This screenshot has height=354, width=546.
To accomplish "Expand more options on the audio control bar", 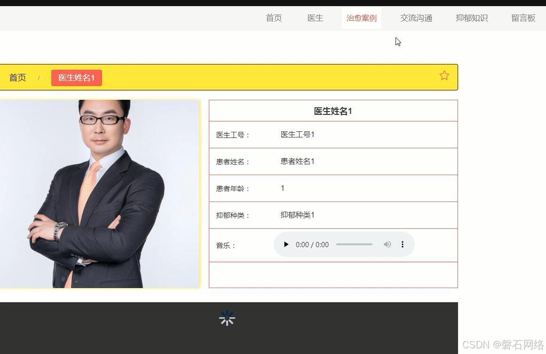I will (x=403, y=244).
